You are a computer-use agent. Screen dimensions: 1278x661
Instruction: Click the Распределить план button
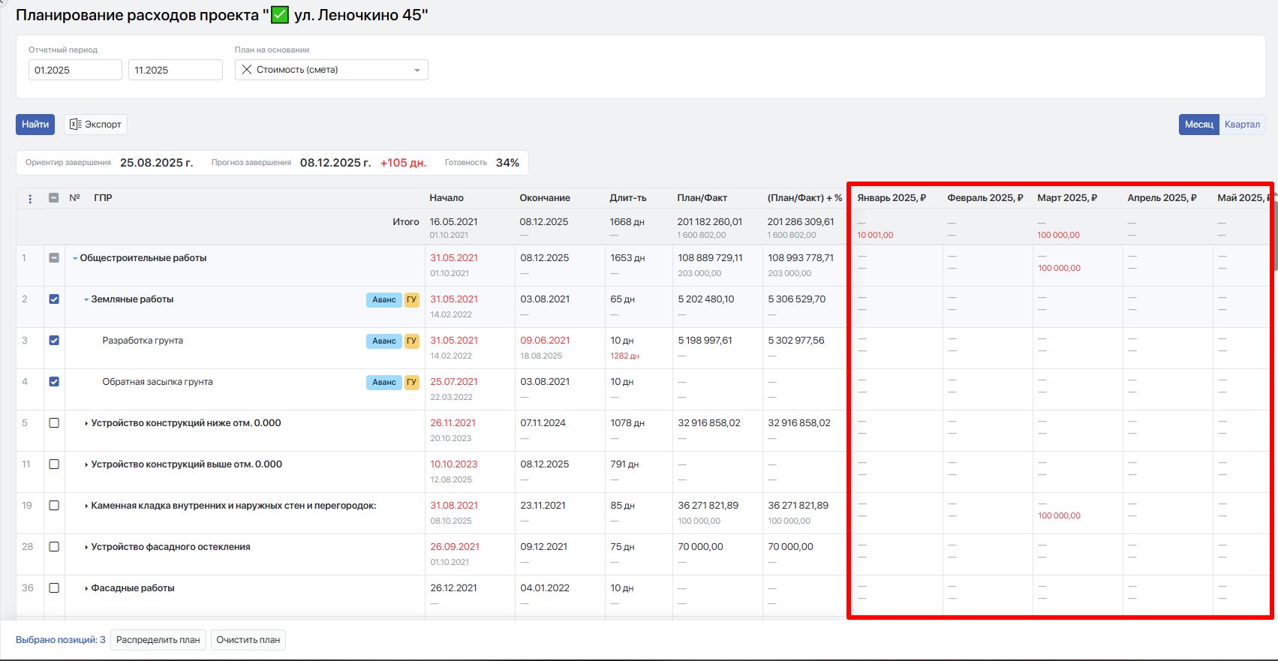click(158, 640)
